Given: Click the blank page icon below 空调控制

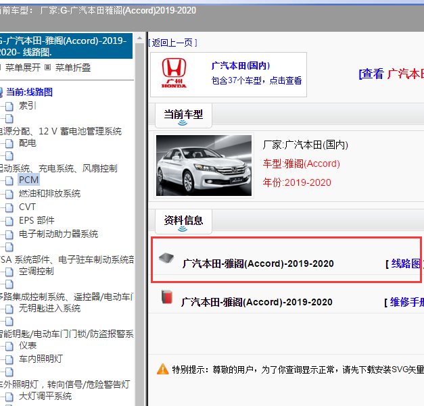Looking at the screenshot, I should 9,284.
